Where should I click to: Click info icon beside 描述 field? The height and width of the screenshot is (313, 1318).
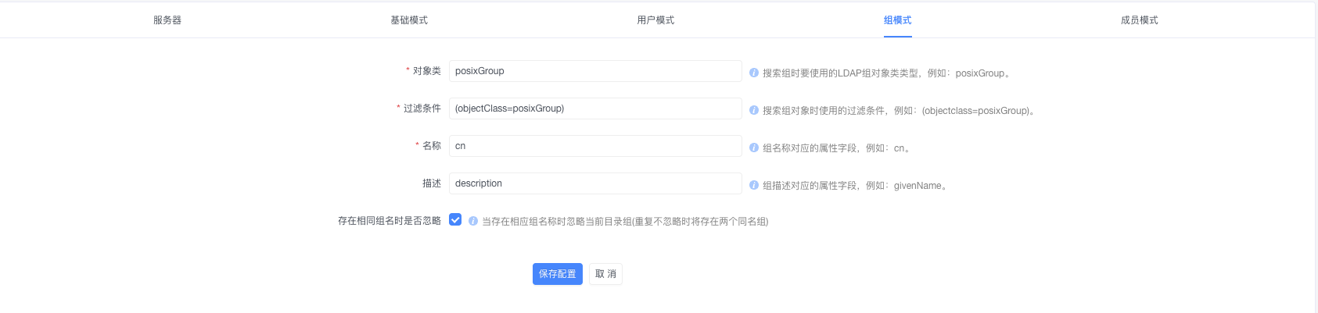pos(754,185)
